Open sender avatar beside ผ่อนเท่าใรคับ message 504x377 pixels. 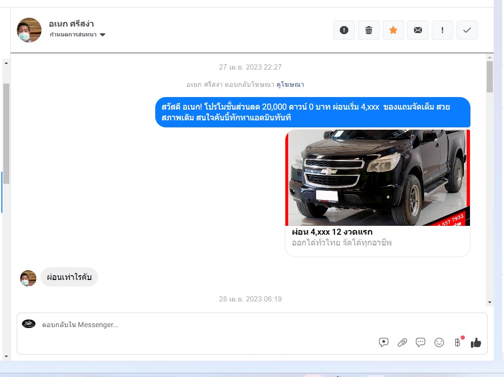pyautogui.click(x=28, y=278)
